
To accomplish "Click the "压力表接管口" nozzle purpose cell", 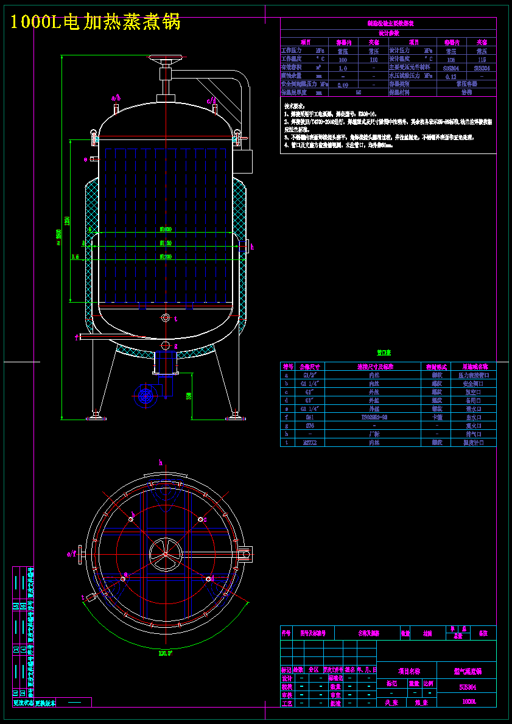I will point(472,375).
